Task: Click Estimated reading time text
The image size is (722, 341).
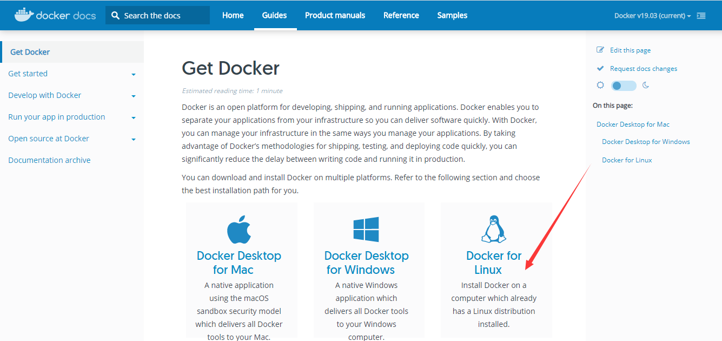Action: pos(232,91)
